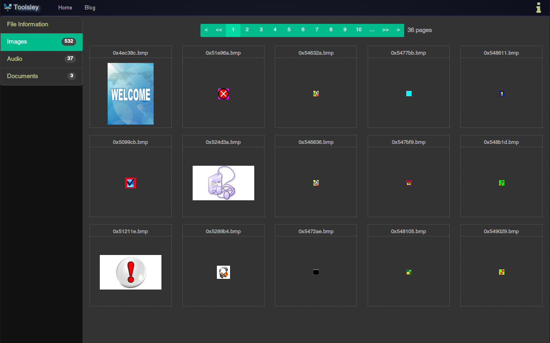This screenshot has width=550, height=343.
Task: Select the File Information item
Action: pyautogui.click(x=41, y=25)
